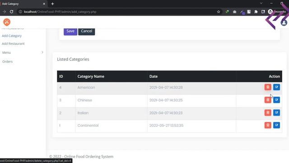Bookmark this page with the star
Screen dimensions: 289x163
click(x=219, y=12)
